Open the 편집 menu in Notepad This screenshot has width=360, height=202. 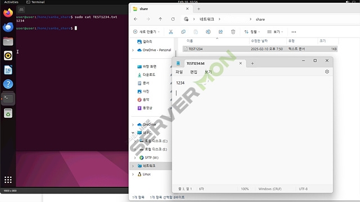tap(193, 72)
